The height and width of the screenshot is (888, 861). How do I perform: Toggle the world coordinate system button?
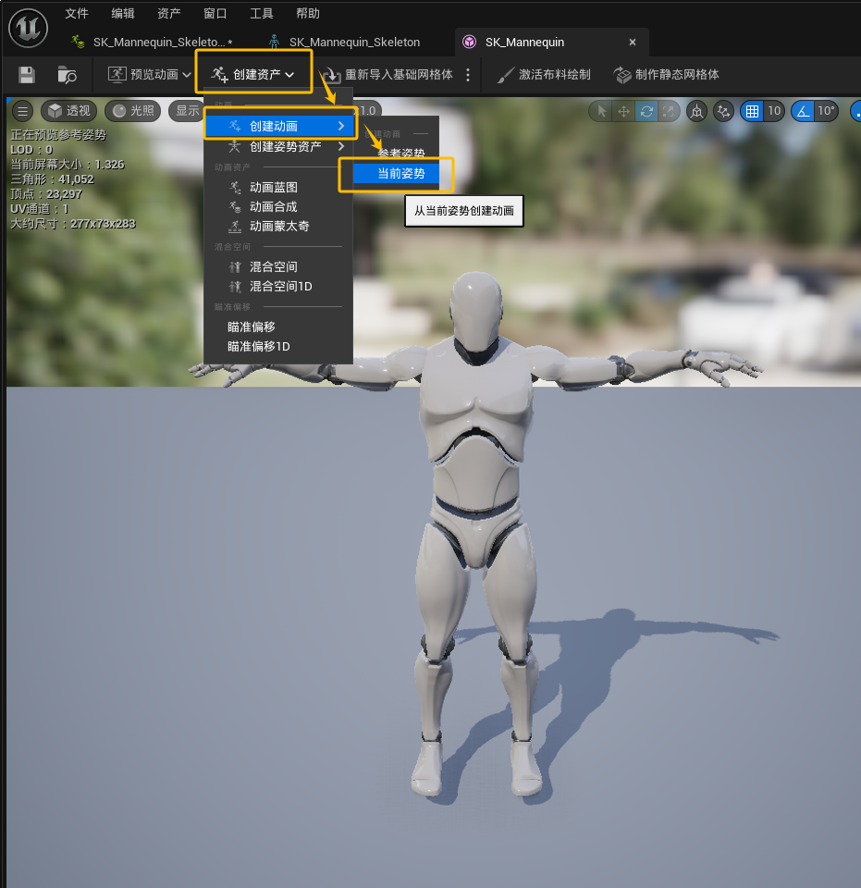[x=697, y=111]
